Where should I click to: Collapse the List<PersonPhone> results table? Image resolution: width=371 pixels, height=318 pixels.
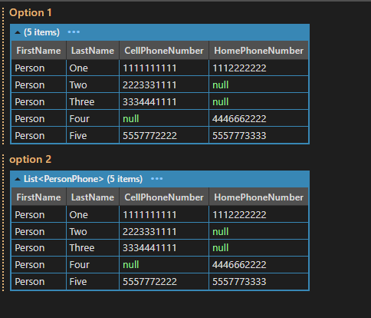pyautogui.click(x=18, y=179)
